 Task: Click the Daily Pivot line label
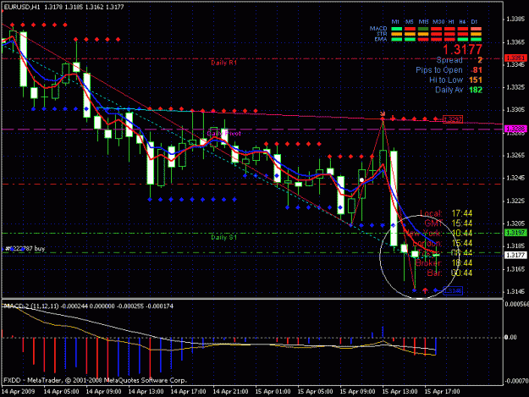coord(223,134)
